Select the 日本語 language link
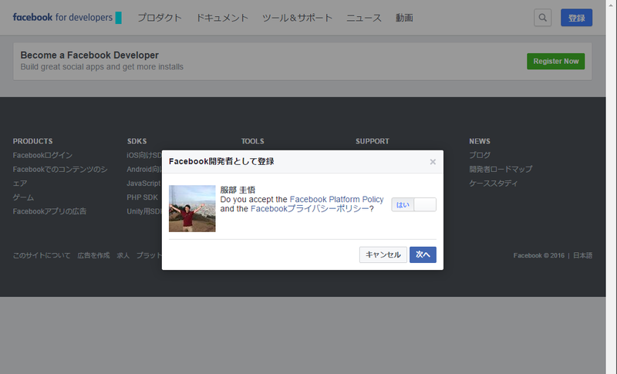 [582, 255]
